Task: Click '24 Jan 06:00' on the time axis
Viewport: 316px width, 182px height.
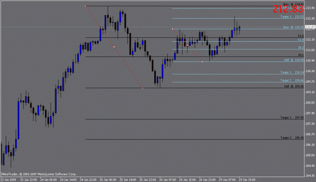Action: pyautogui.click(x=49, y=179)
